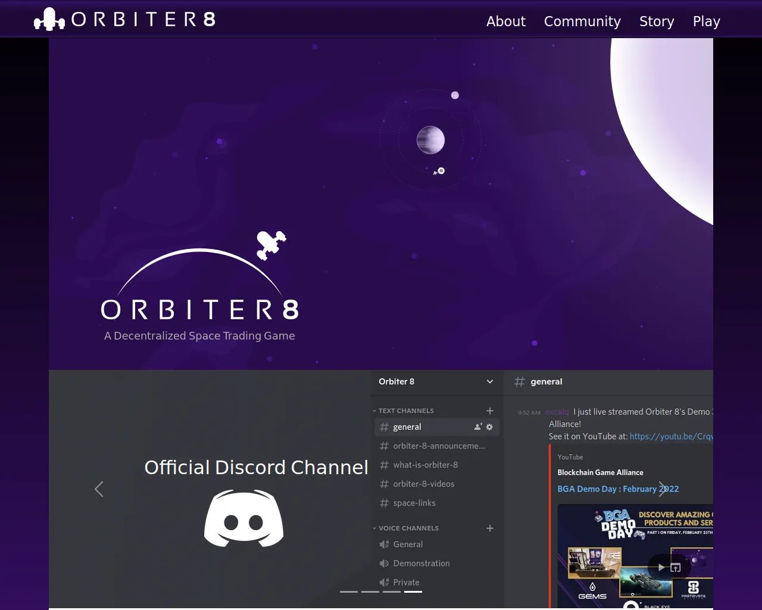The height and width of the screenshot is (610, 762).
Task: Play the BGA Demo Day video
Action: coord(661,568)
